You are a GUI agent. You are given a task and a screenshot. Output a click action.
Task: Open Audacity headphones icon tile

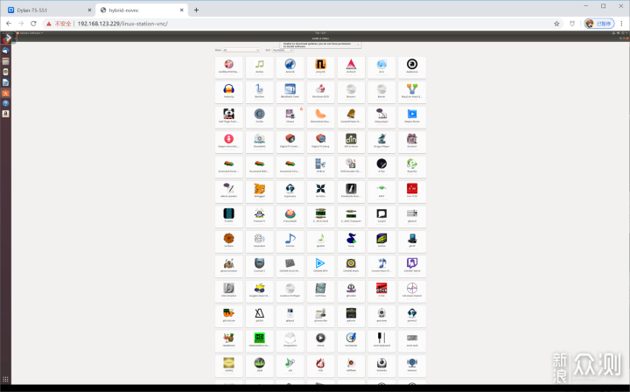[228, 92]
